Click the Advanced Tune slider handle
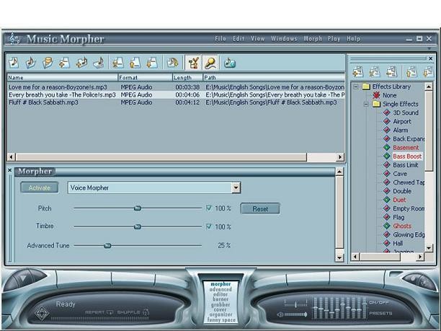Viewport: 441px width, 331px height. [x=107, y=246]
